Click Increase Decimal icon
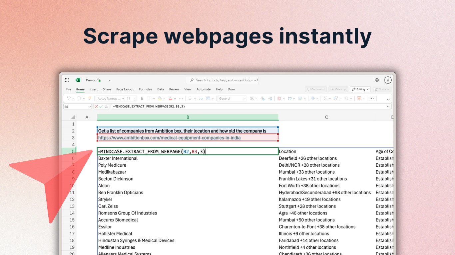The image size is (455, 255). point(269,98)
